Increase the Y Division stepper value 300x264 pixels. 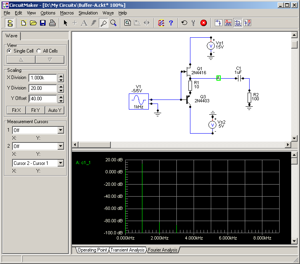tap(61, 87)
